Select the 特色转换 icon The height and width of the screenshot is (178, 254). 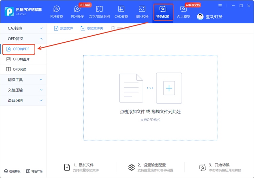pos(163,9)
